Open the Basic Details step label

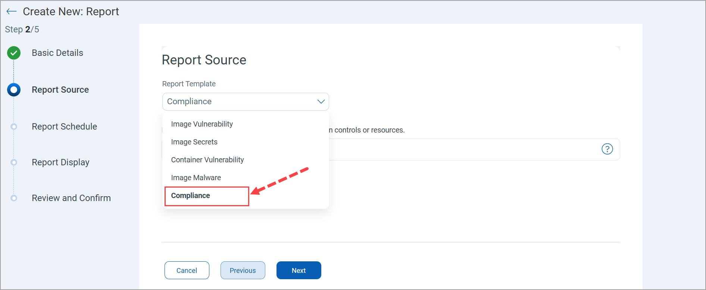(57, 53)
